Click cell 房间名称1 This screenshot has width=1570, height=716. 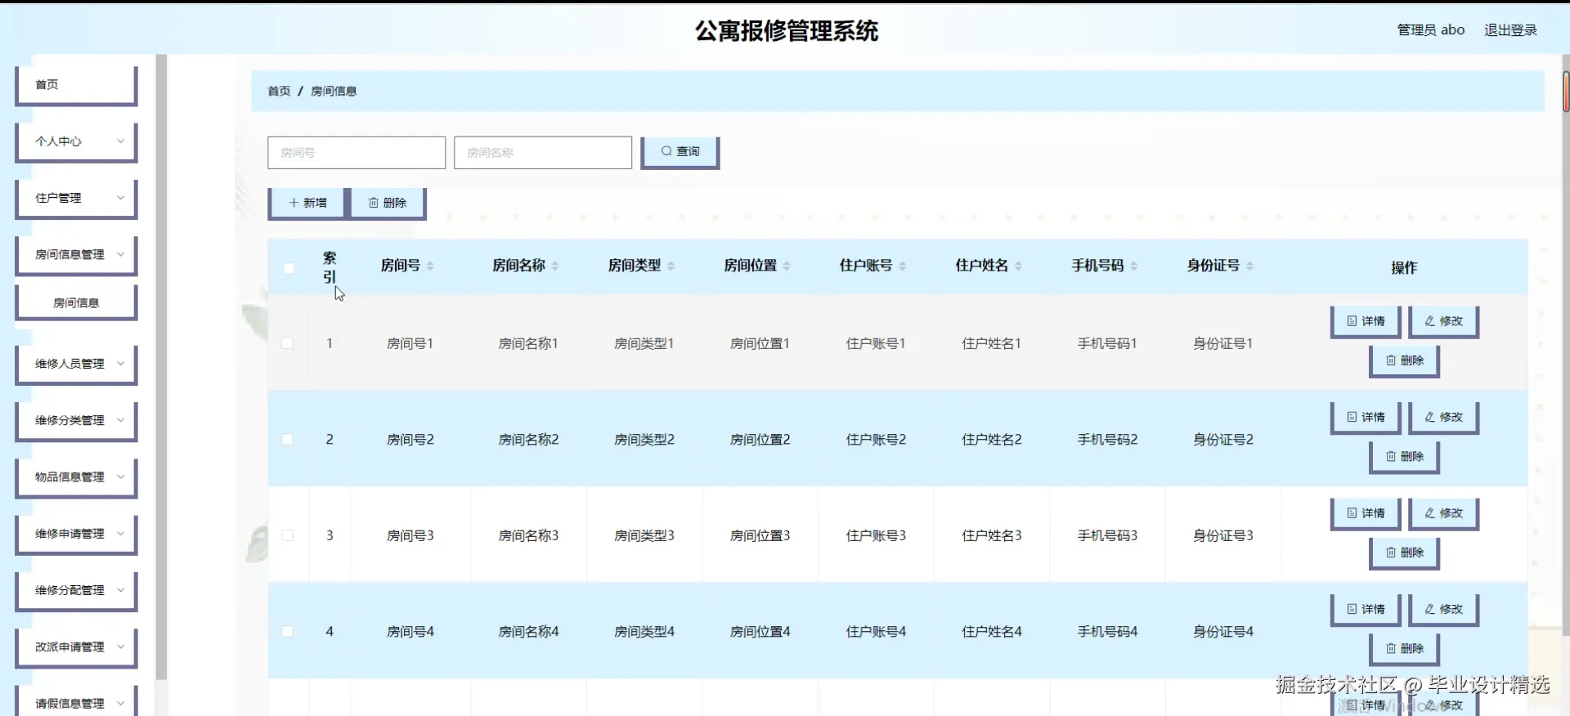coord(528,344)
